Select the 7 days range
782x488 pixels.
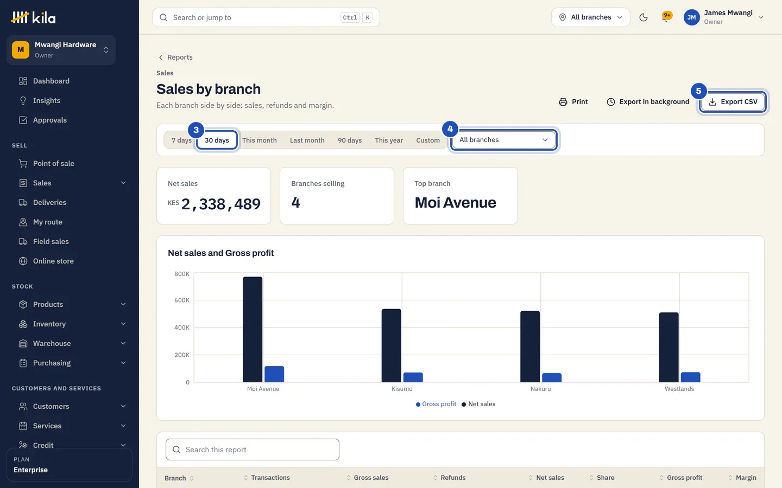(x=181, y=140)
